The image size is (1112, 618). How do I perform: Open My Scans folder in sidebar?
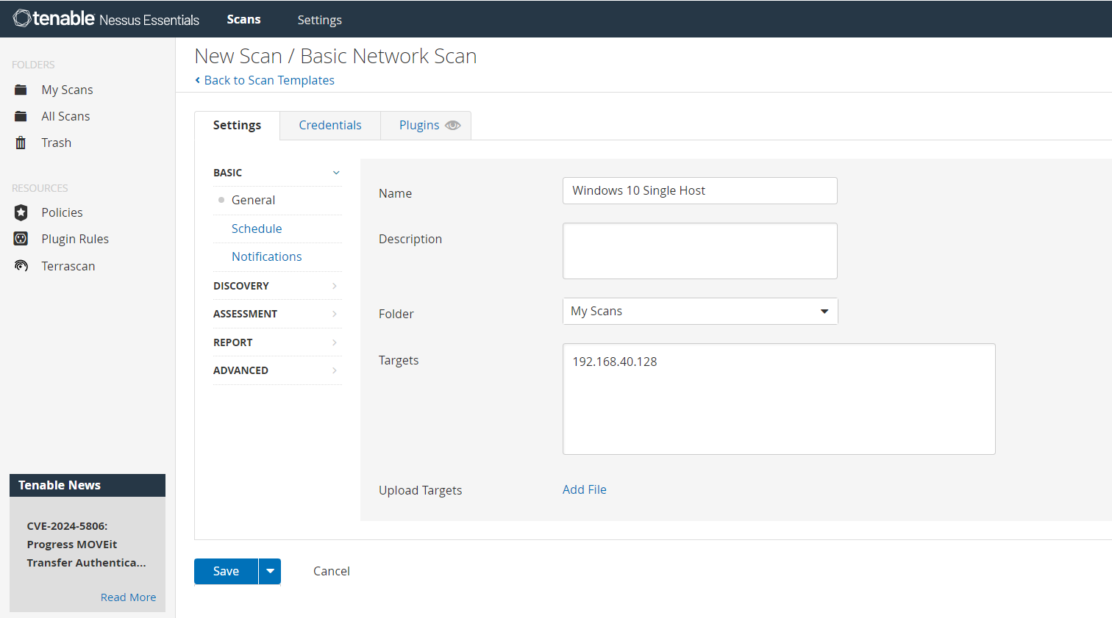67,90
